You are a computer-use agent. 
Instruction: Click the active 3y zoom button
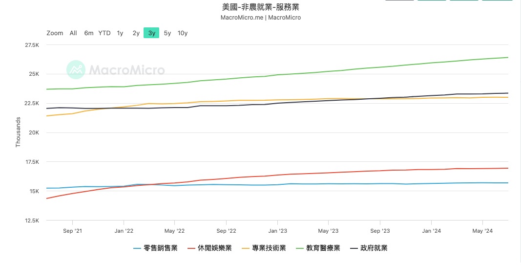(x=151, y=33)
